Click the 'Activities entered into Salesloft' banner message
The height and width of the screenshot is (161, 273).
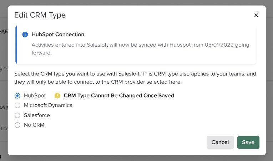pos(140,49)
